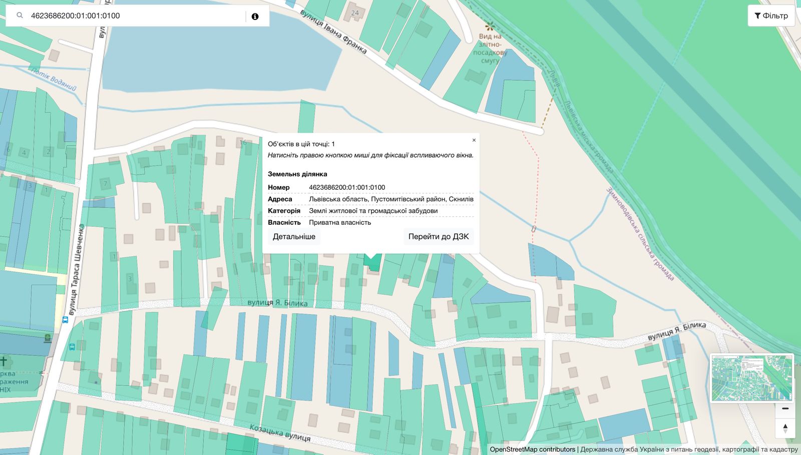Open the Фільтр filter button
Screen dimensions: 801x455
[771, 16]
